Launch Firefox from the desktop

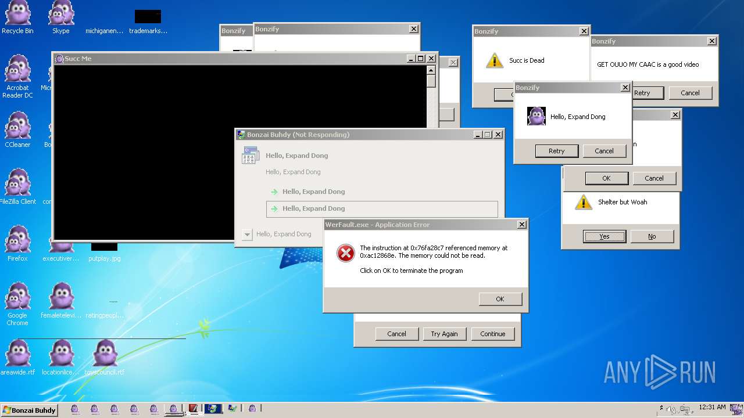tap(17, 243)
